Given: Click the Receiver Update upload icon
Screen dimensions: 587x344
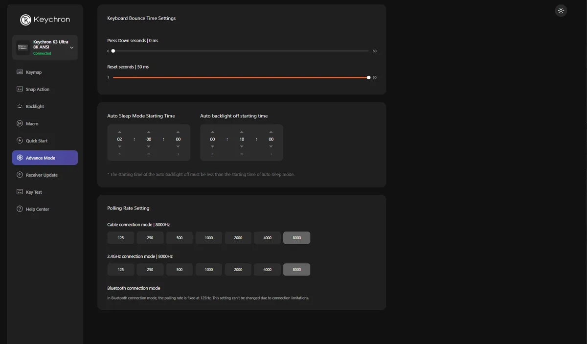Looking at the screenshot, I should (x=20, y=175).
